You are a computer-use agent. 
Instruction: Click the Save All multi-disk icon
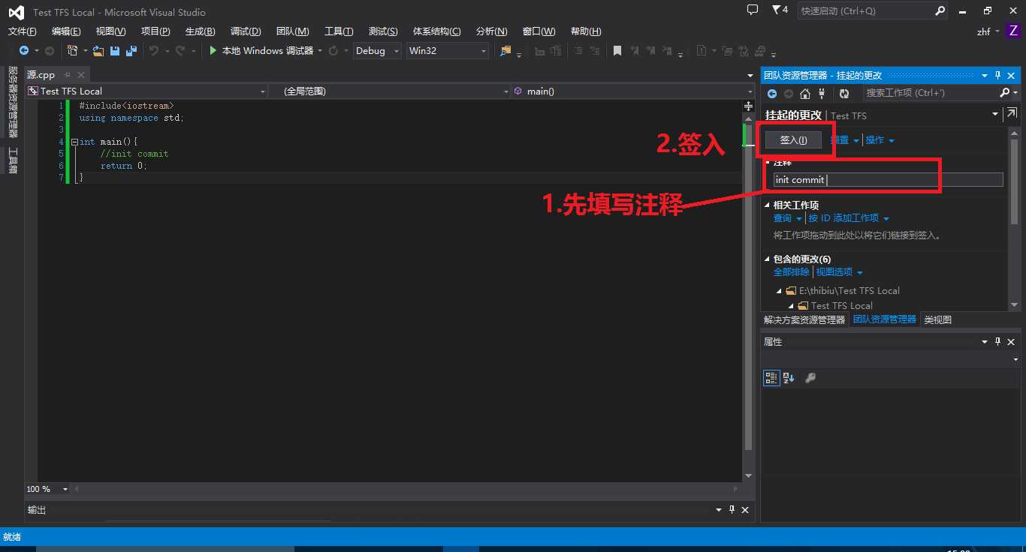[x=131, y=51]
